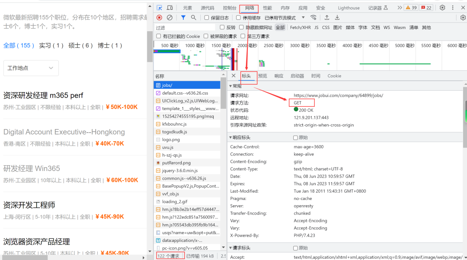Filter requests by Fetch/XHR
467x260 pixels.
300,27
